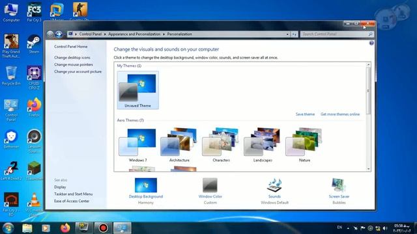The height and width of the screenshot is (234, 417).
Task: Expand the Control Panel breadcrumb arrow
Action: pyautogui.click(x=105, y=34)
